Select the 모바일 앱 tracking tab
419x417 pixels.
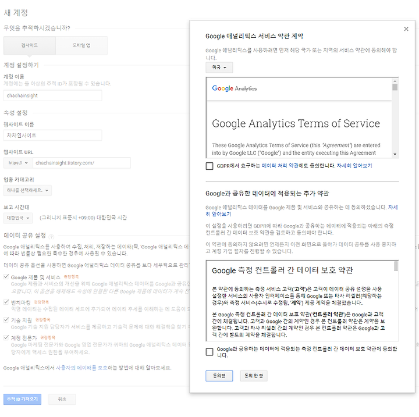(x=81, y=45)
